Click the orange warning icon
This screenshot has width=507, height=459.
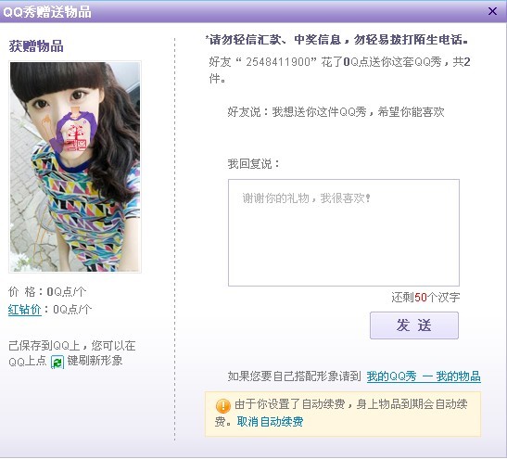tap(222, 405)
